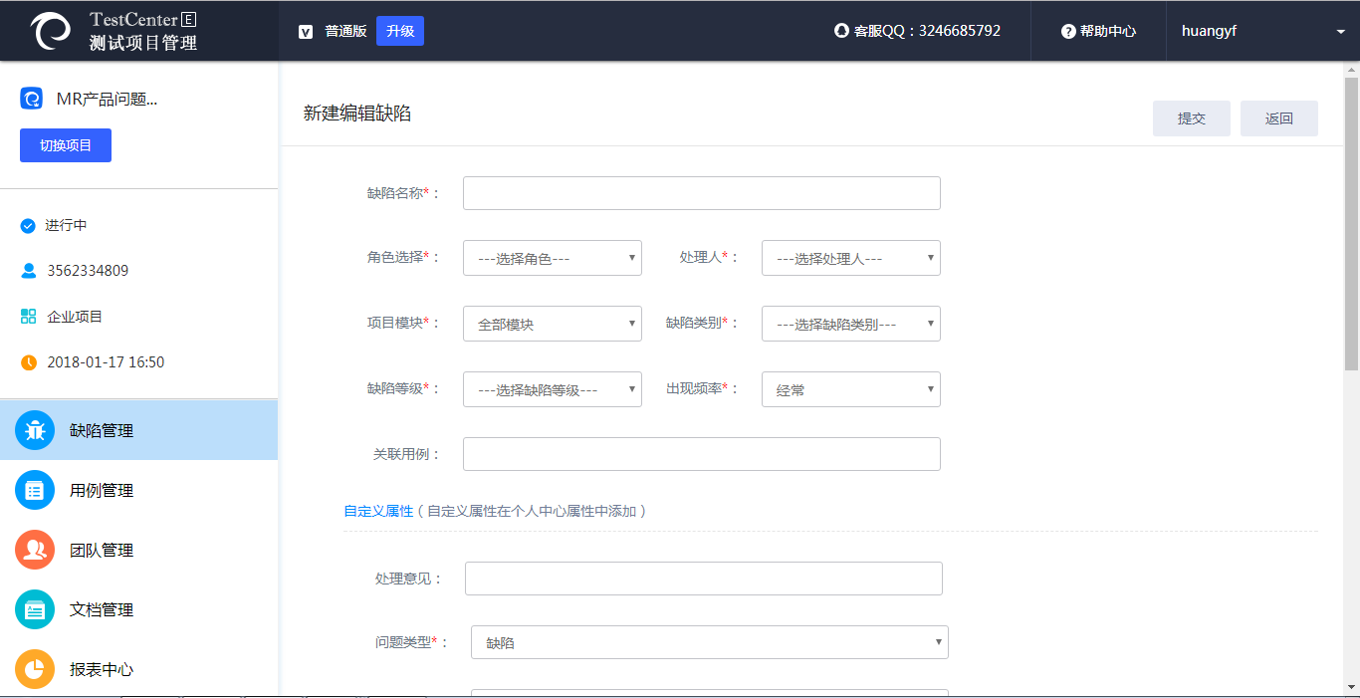The height and width of the screenshot is (698, 1360).
Task: Click the TestCenter logo icon
Action: click(x=50, y=31)
